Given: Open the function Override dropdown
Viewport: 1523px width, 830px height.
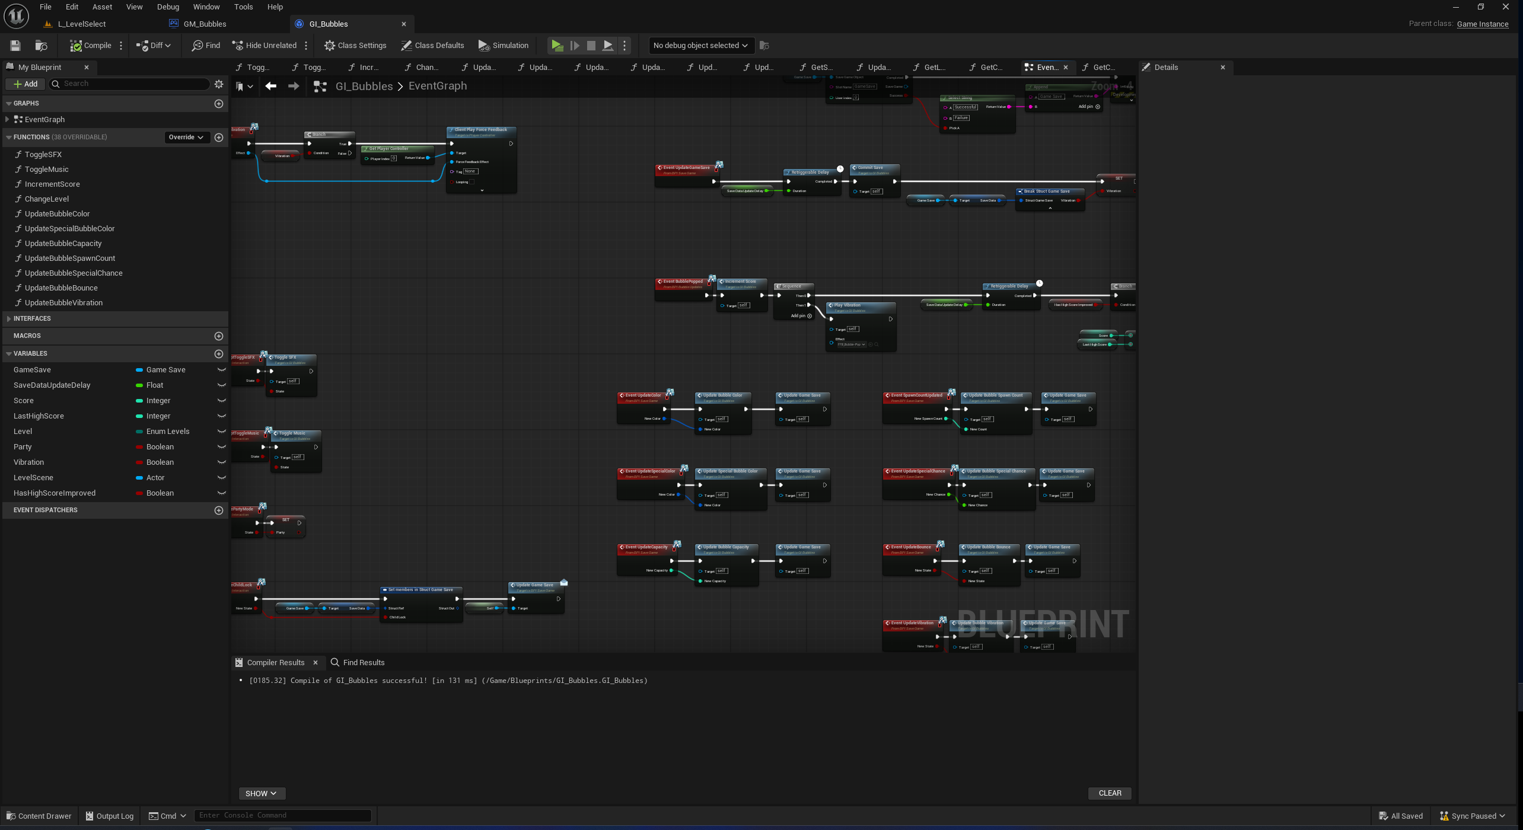Looking at the screenshot, I should (186, 138).
